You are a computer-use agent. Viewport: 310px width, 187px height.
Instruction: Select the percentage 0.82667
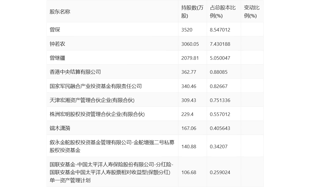218,86
